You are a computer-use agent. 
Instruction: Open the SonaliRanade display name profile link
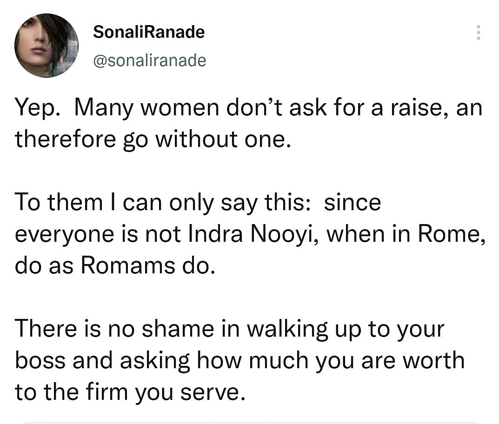(149, 32)
